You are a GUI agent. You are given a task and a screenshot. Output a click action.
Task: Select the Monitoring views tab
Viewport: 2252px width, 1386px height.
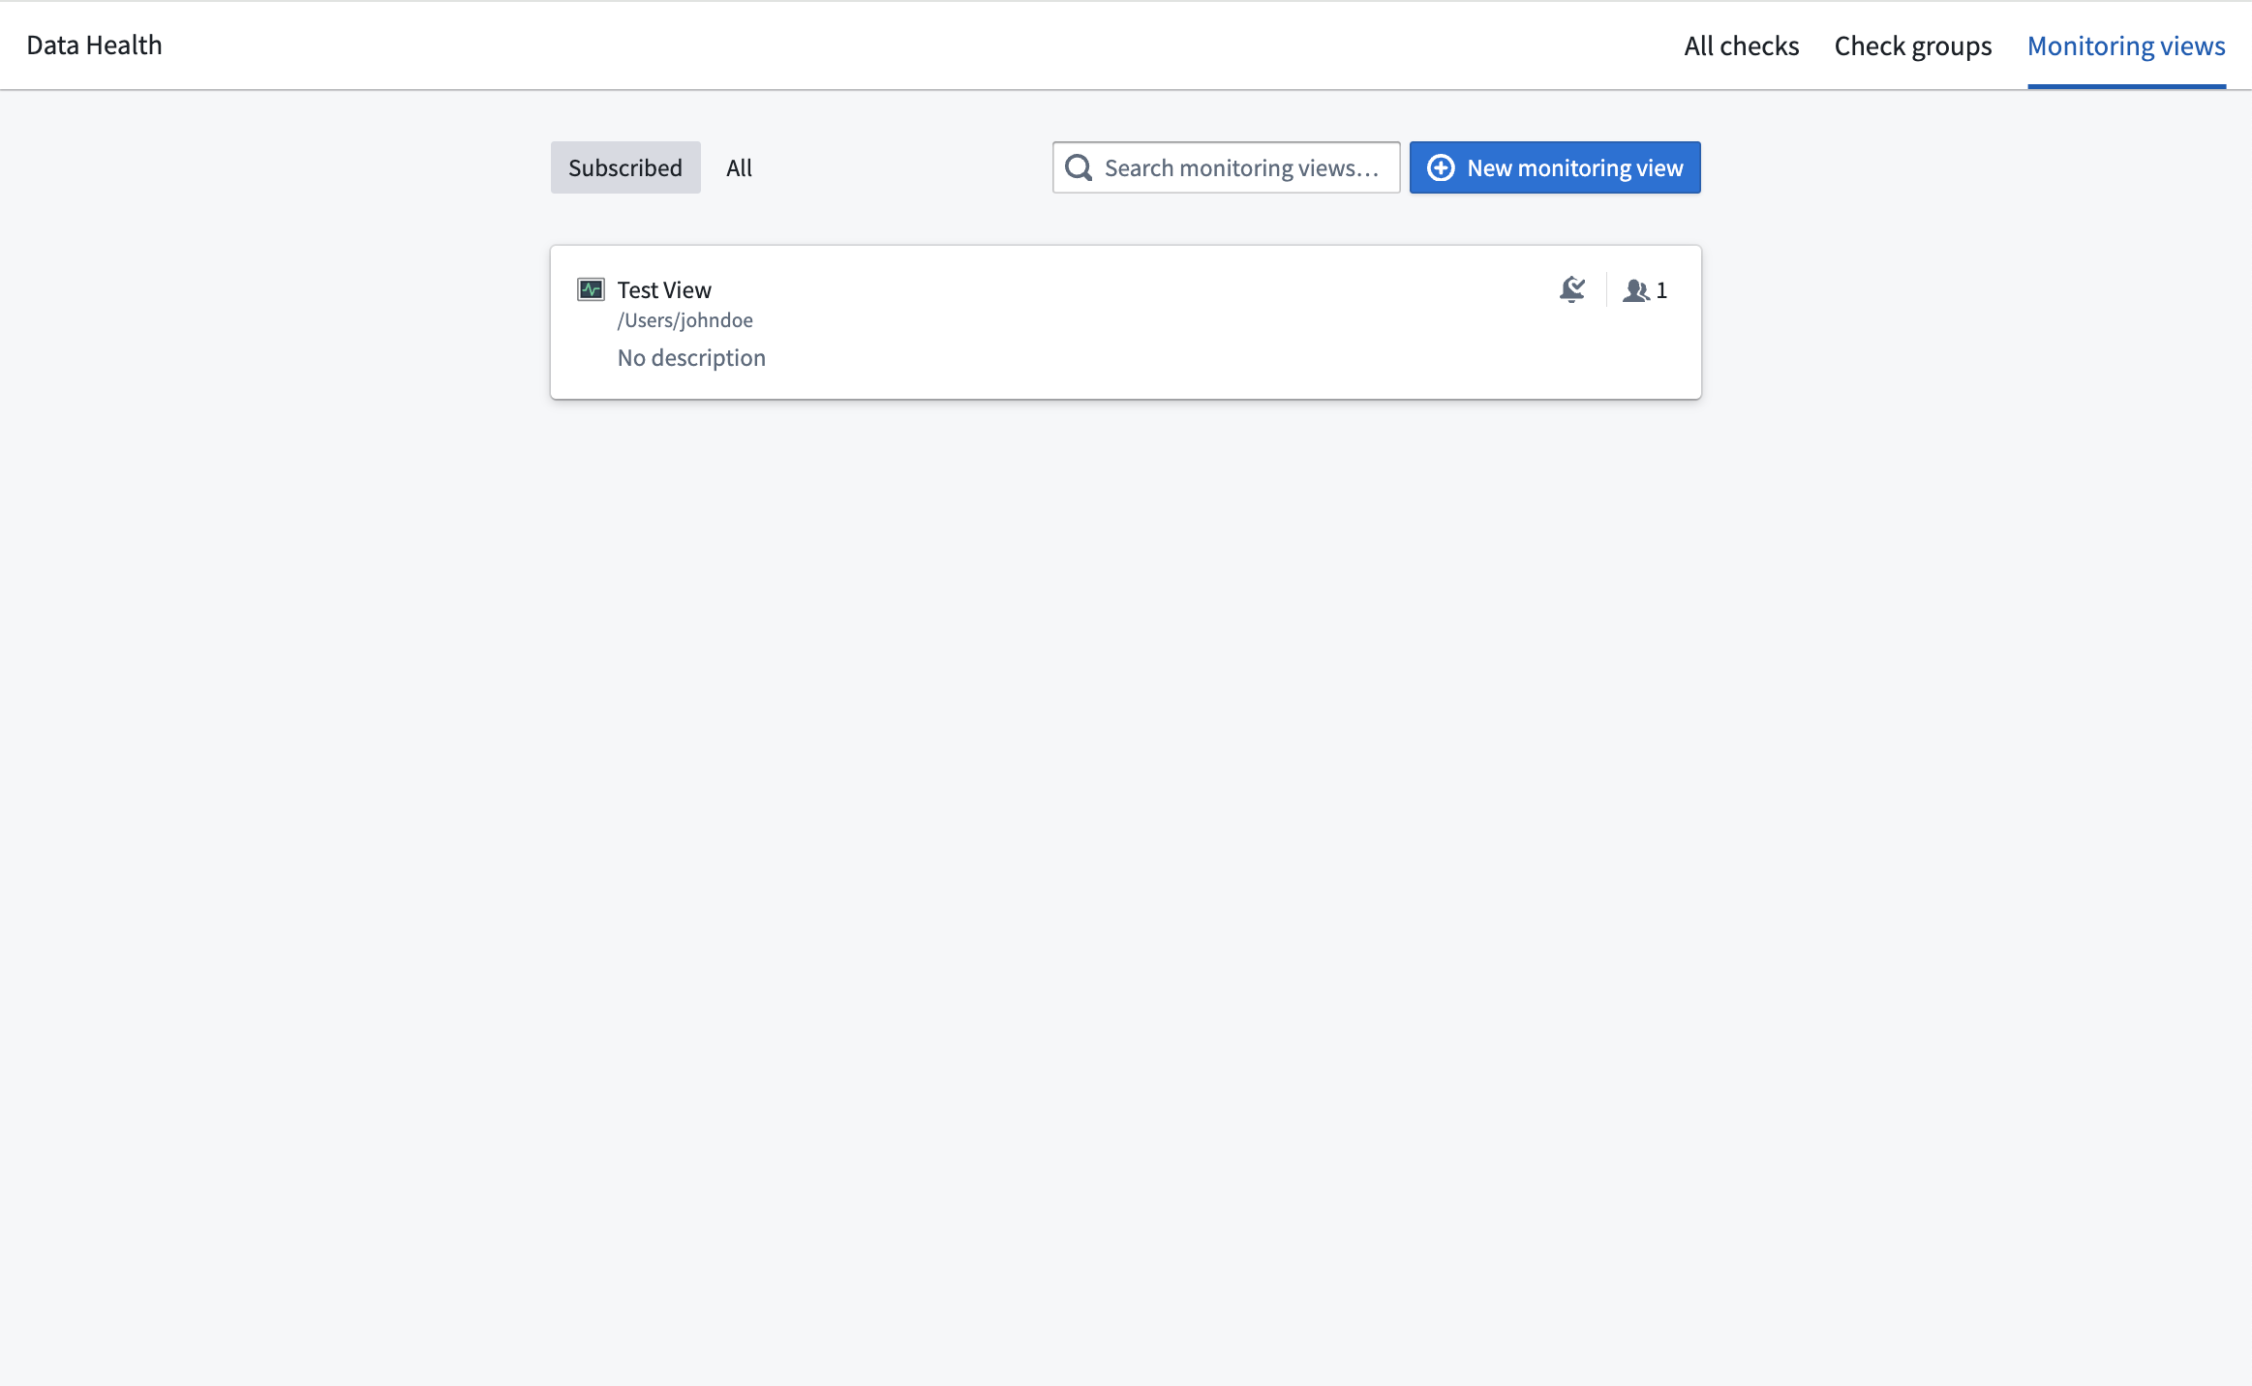(x=2125, y=44)
